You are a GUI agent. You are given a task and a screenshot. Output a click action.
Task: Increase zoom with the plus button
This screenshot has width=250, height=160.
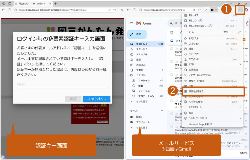point(232,32)
